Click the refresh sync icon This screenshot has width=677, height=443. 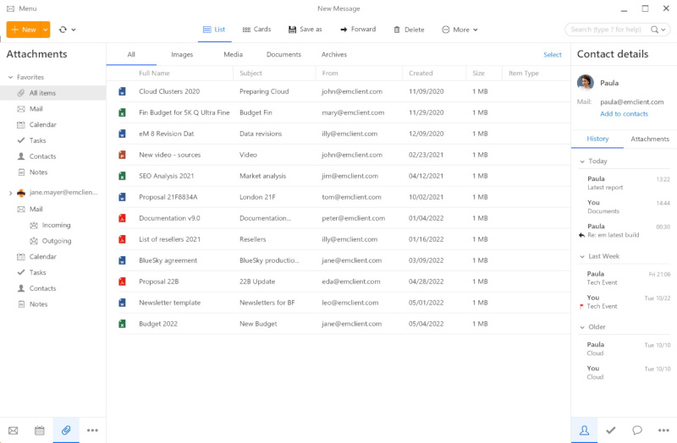[63, 30]
